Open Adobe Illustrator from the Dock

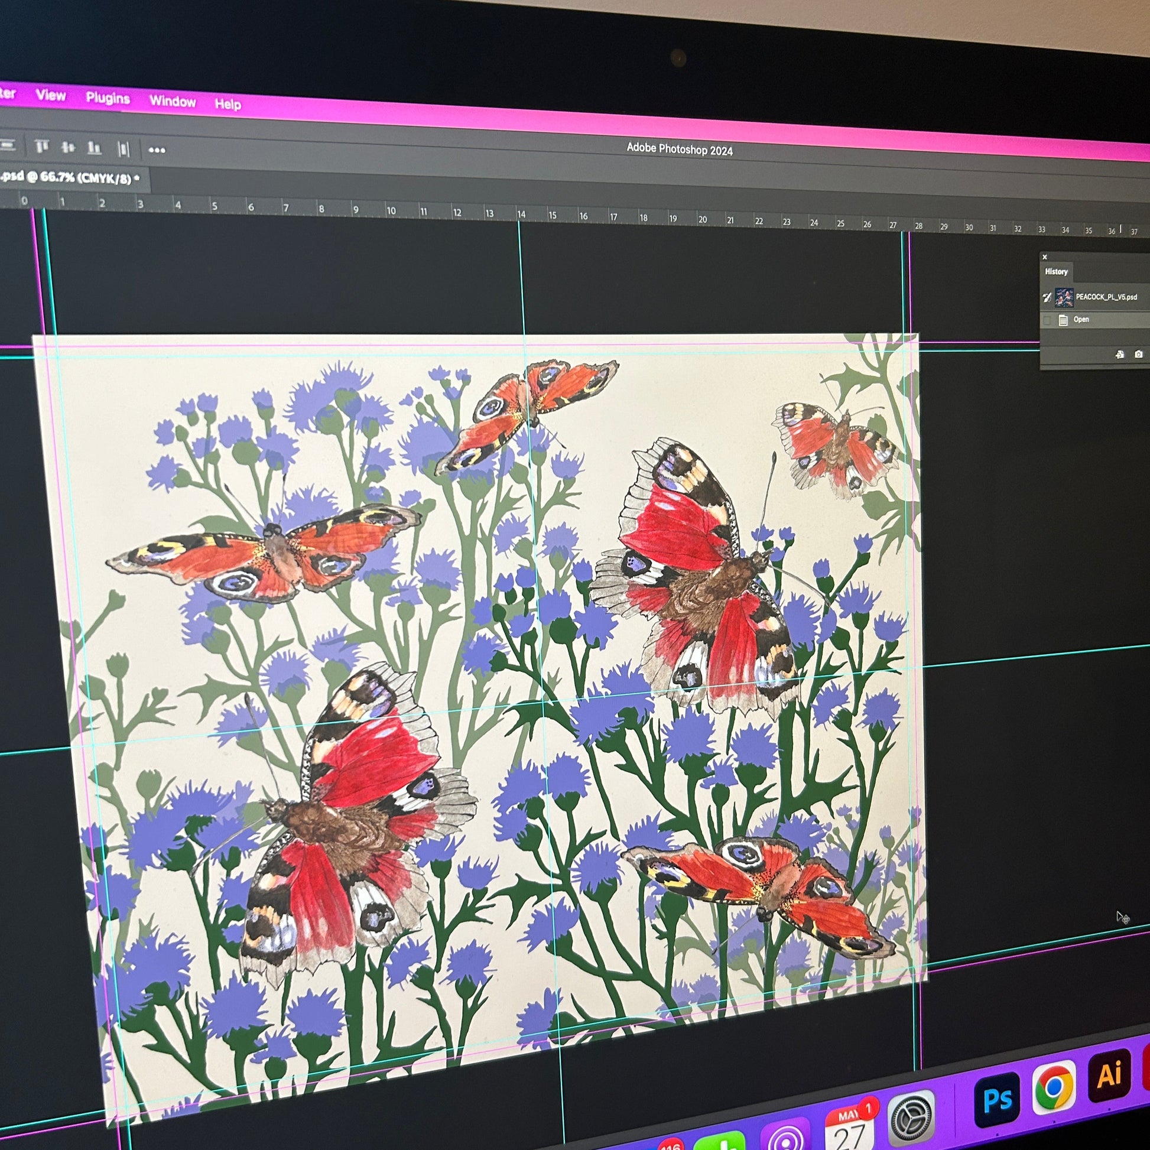point(1110,1075)
